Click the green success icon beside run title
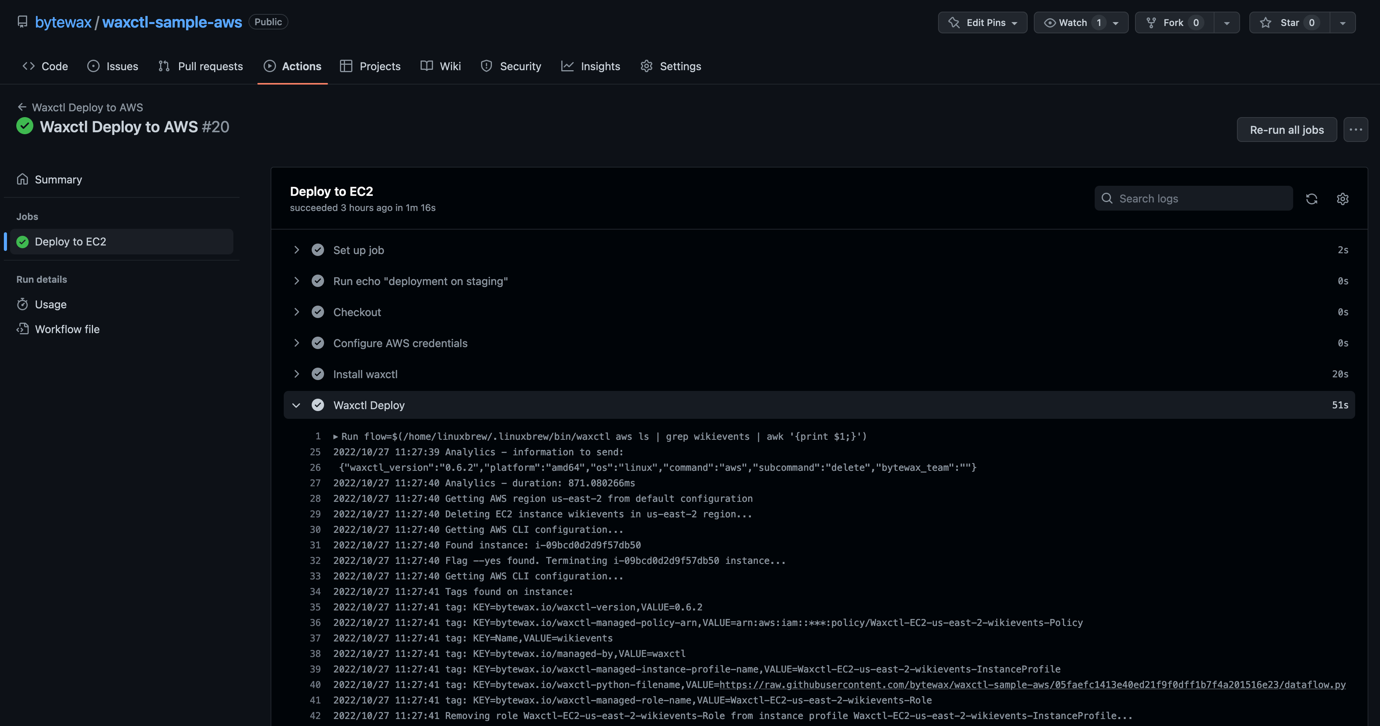The image size is (1380, 726). click(x=25, y=126)
